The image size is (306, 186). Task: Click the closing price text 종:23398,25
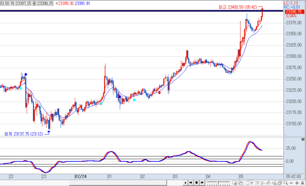43,3
